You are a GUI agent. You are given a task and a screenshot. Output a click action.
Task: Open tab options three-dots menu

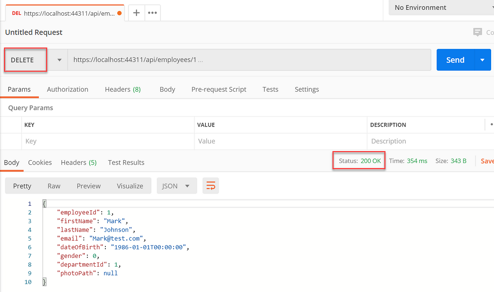[152, 13]
